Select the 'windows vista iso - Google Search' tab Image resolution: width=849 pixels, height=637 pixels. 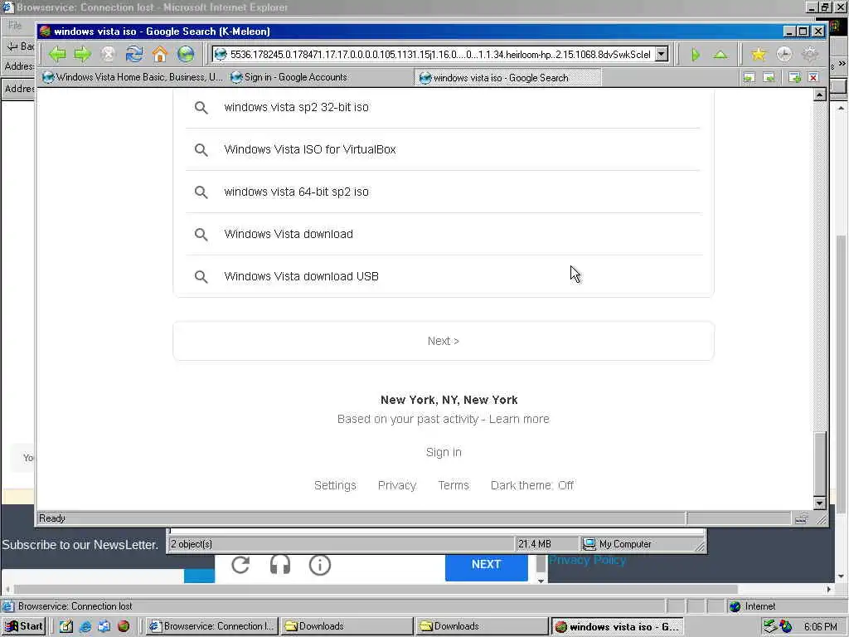point(507,78)
